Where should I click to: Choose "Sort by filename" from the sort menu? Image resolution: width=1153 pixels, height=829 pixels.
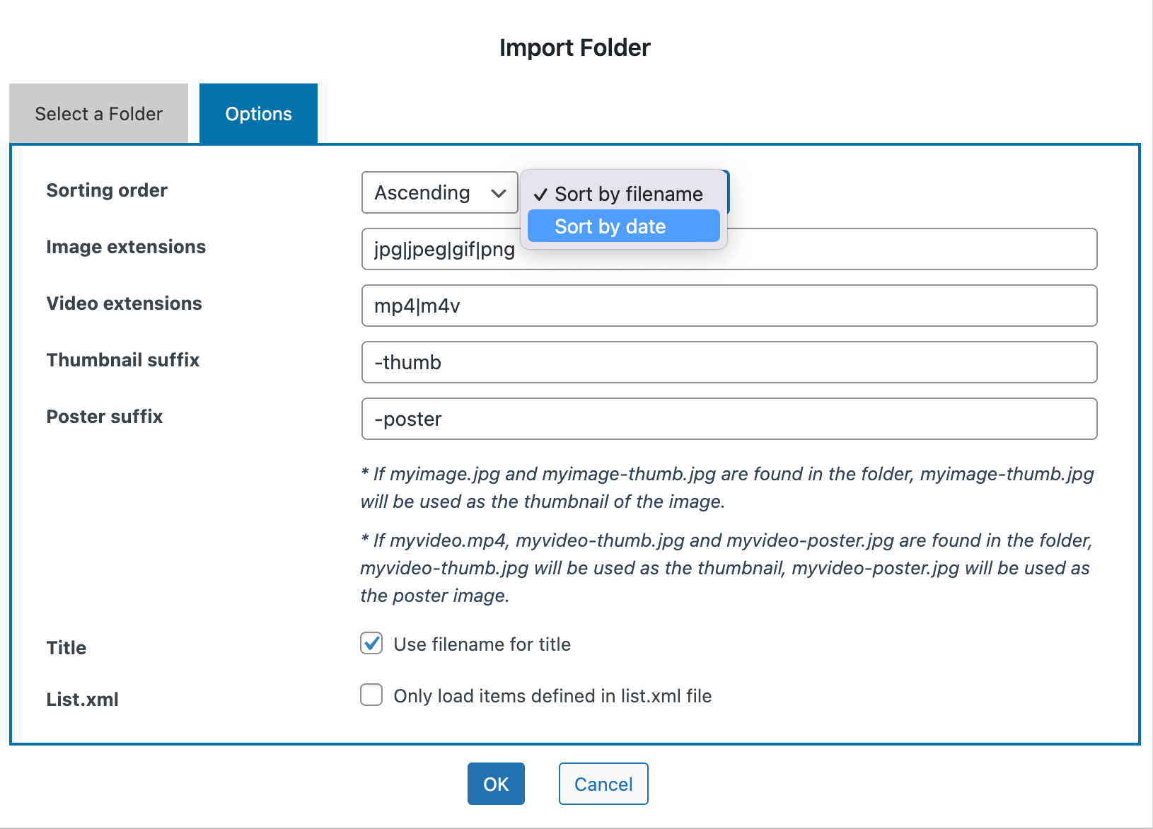628,193
